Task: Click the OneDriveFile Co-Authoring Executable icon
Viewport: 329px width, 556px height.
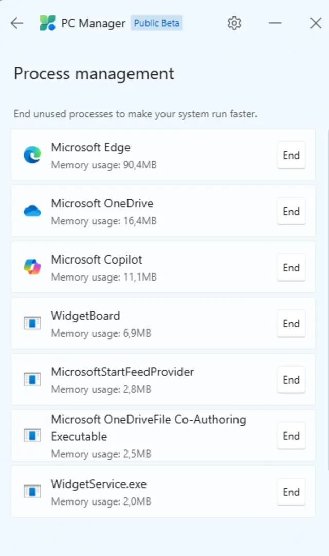Action: 32,436
